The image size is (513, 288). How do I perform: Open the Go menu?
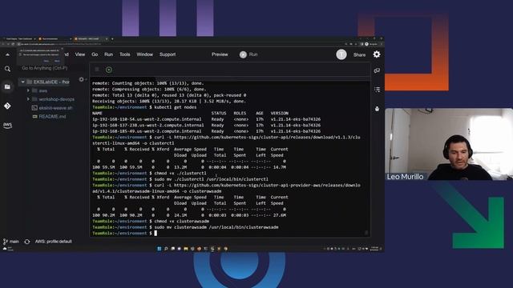click(95, 54)
